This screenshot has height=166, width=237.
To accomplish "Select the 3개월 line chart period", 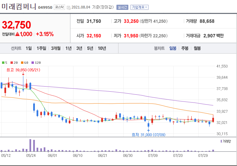I will [56, 48].
